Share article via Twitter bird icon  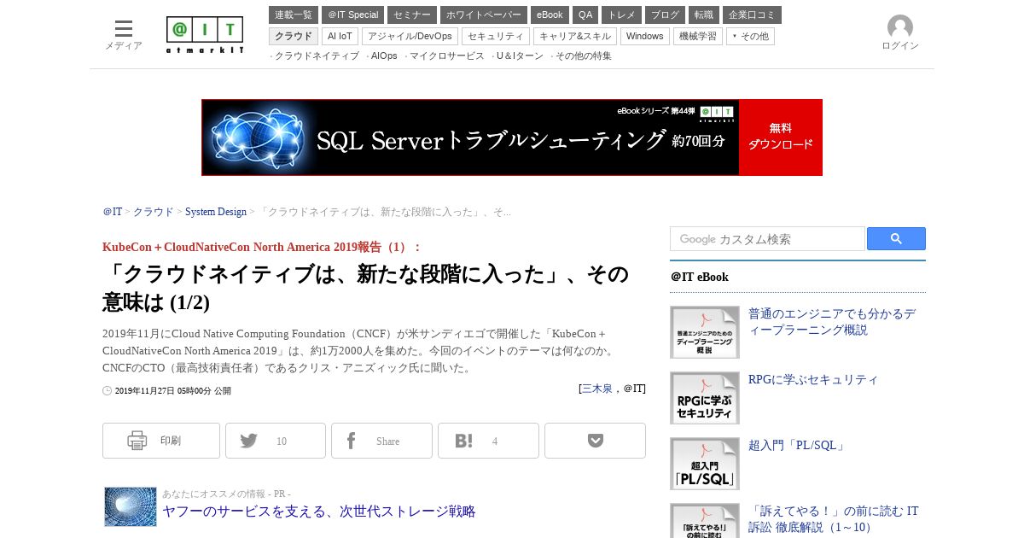[248, 441]
